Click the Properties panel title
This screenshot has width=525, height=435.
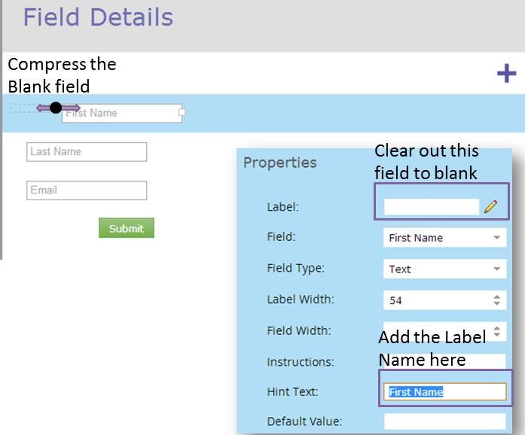[x=280, y=163]
